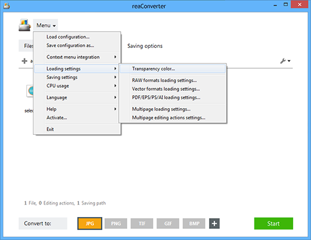Open Multipage editing actions settings...
The height and width of the screenshot is (240, 311).
(173, 118)
